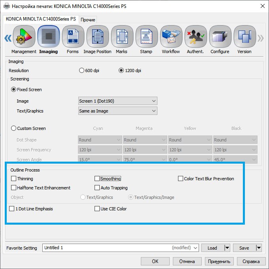269x269 pixels.
Task: Close the print settings dialog
Action: pyautogui.click(x=263, y=6)
